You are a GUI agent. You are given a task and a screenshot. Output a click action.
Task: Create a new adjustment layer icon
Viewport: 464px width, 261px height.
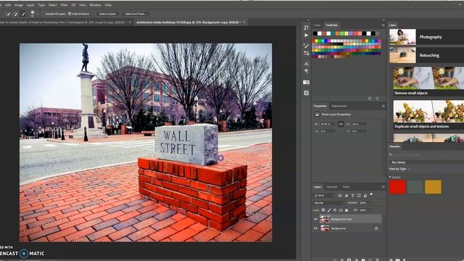pyautogui.click(x=356, y=260)
